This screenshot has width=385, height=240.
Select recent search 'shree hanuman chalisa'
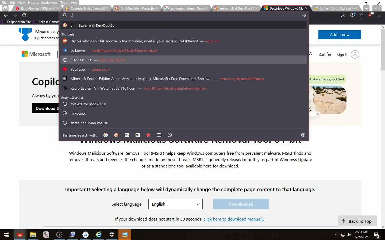183,123
